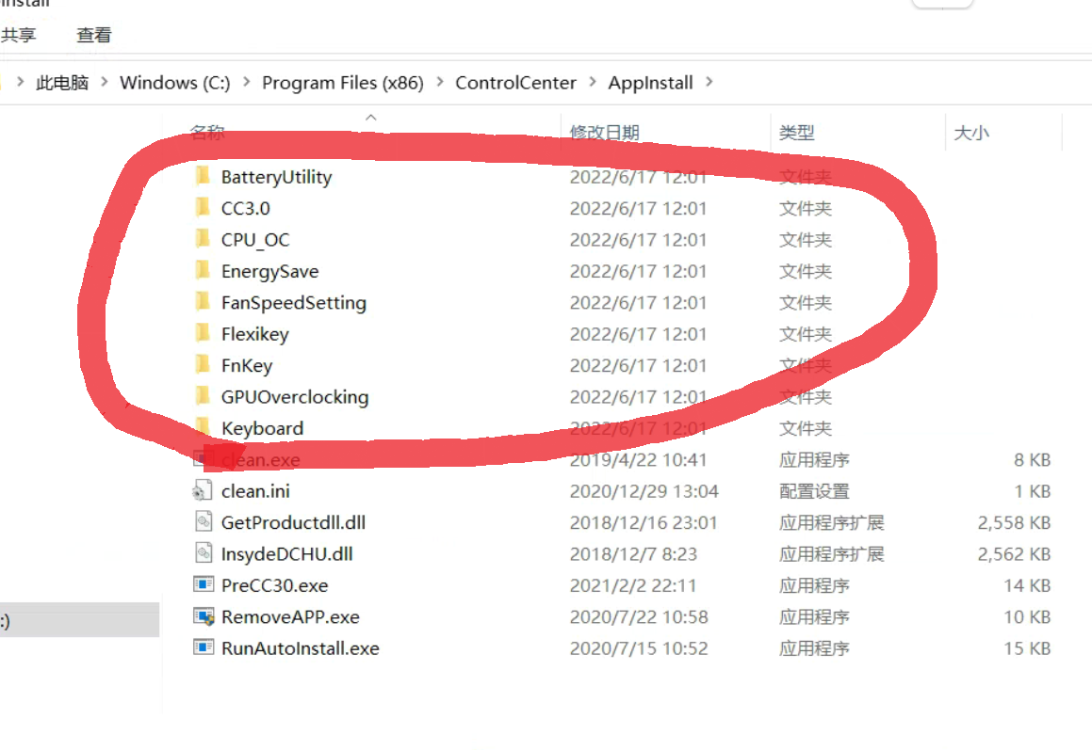Click the RunAutoInstall.exe application icon
This screenshot has height=750, width=1092.
pos(204,647)
